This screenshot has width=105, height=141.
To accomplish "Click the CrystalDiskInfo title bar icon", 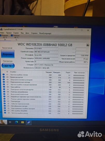I will 1,29.
